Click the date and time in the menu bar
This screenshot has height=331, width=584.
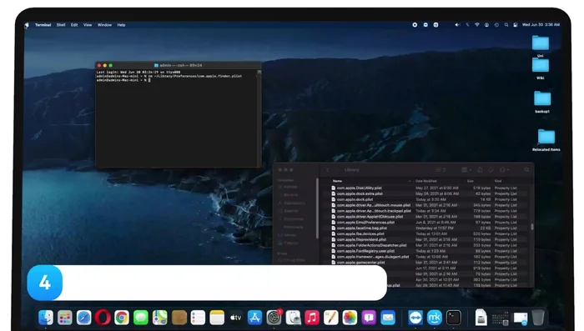pos(541,25)
